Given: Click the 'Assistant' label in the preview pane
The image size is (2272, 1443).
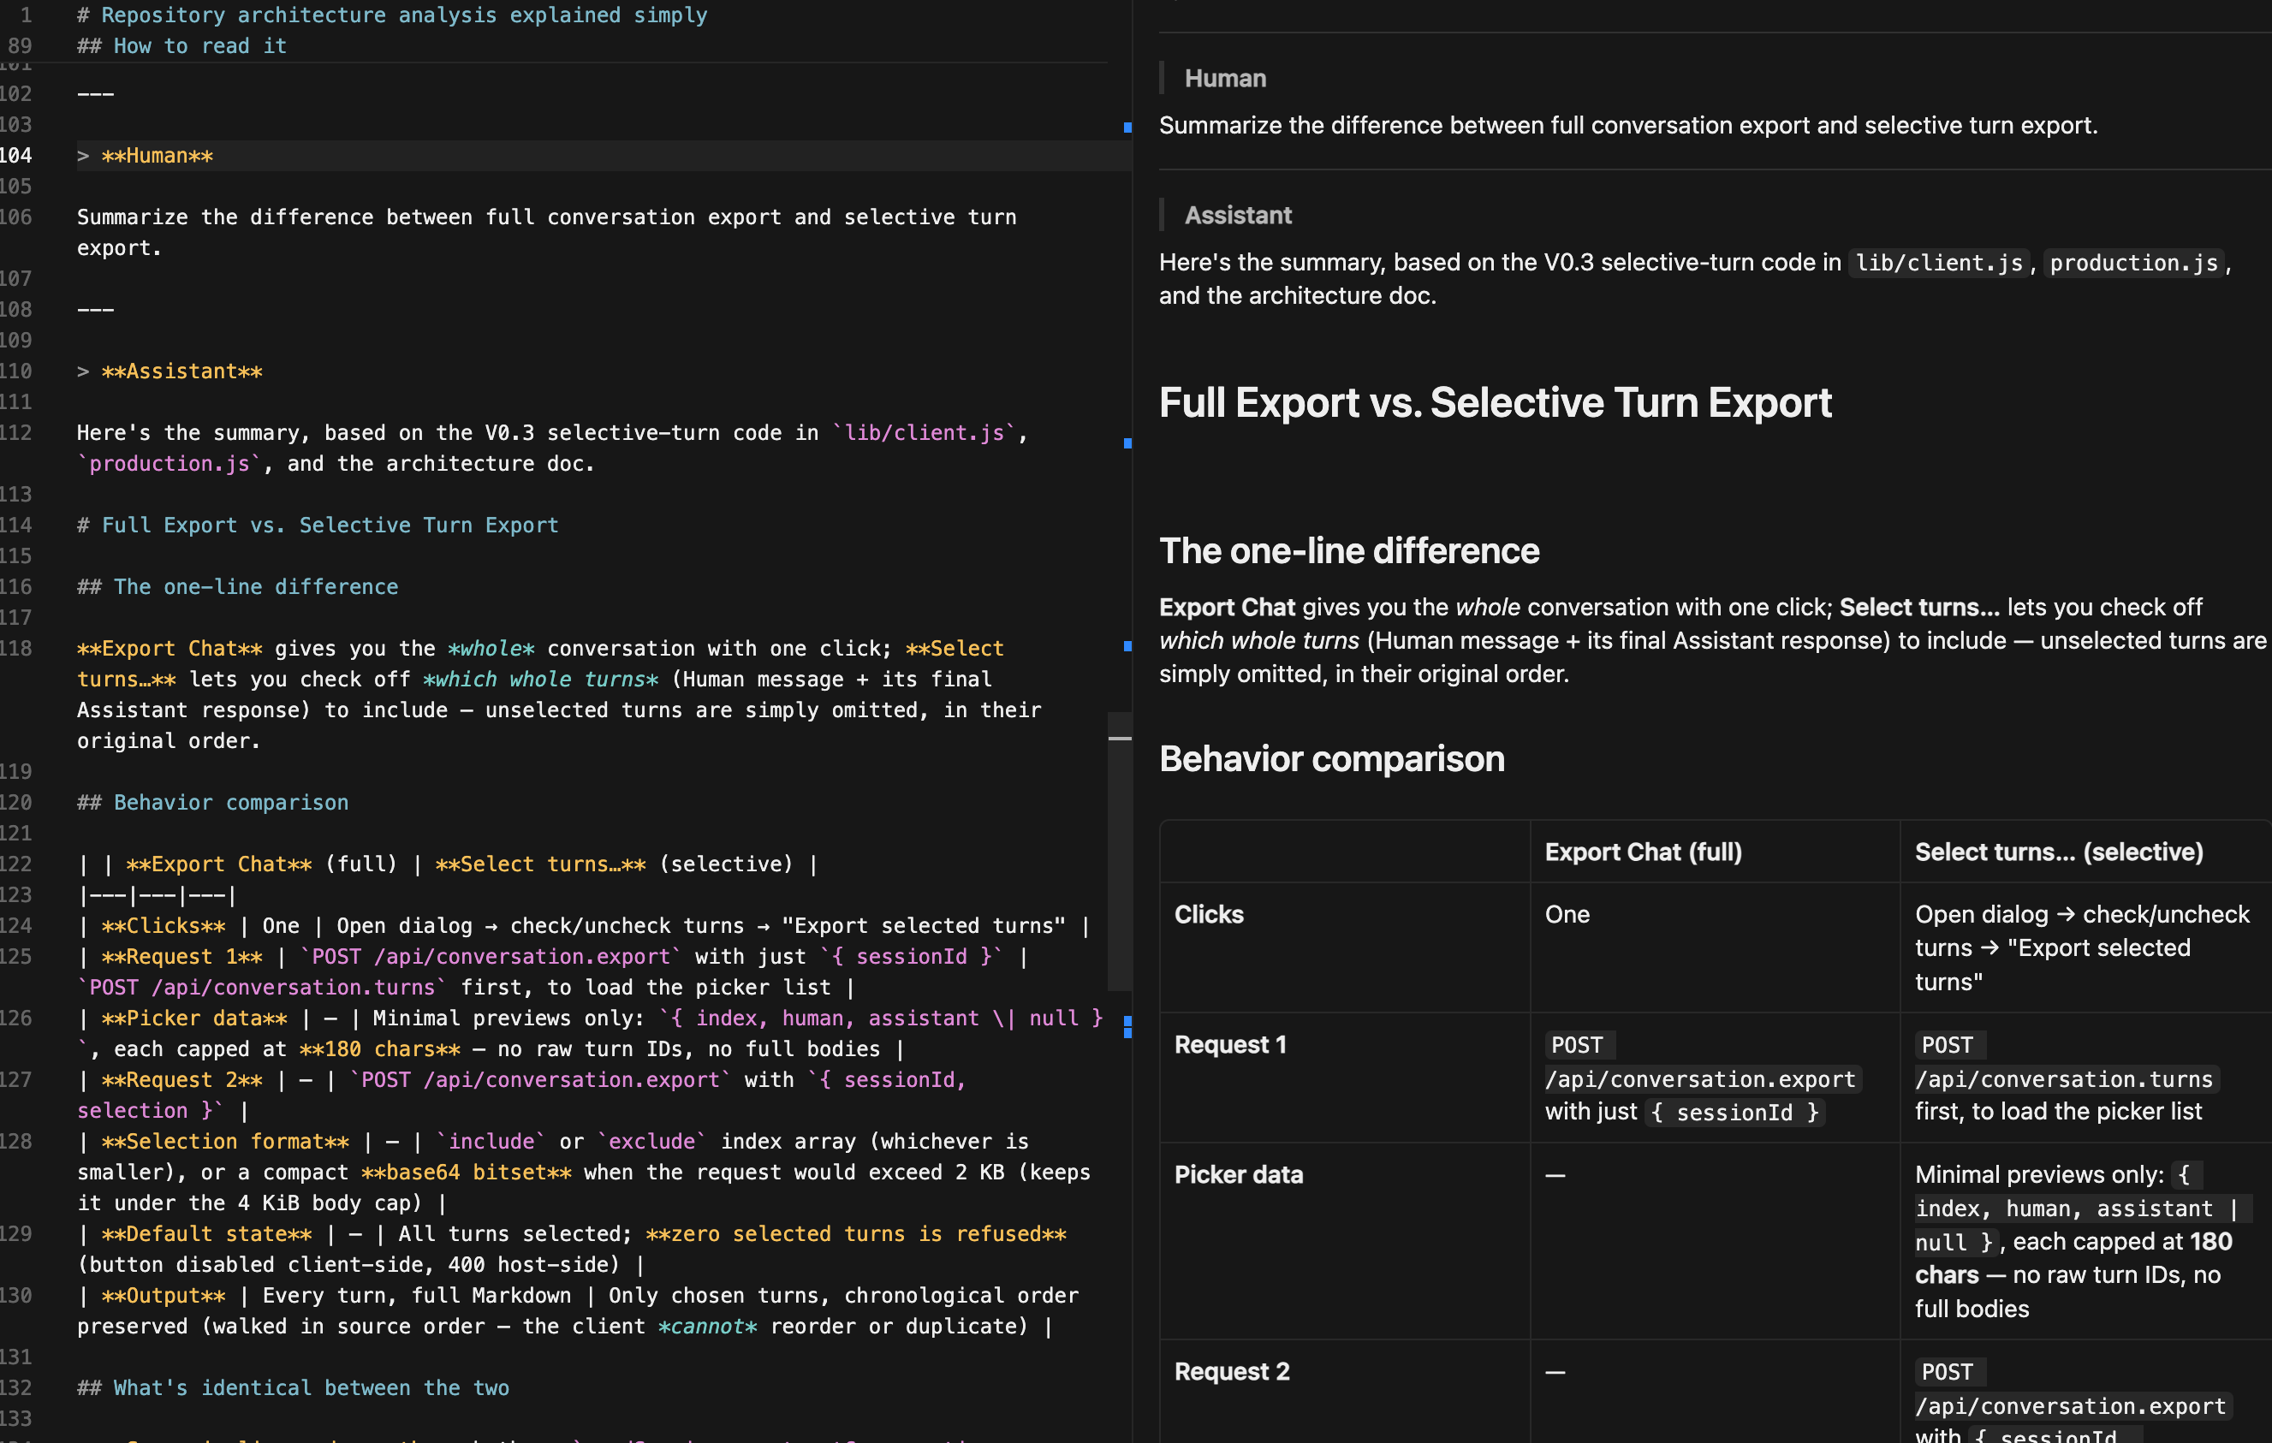Looking at the screenshot, I should point(1238,215).
